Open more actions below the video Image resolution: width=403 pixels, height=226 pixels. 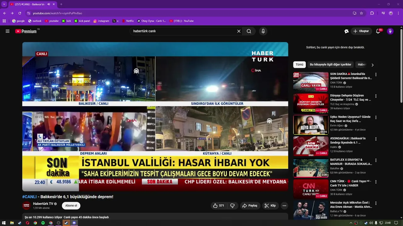(284, 206)
